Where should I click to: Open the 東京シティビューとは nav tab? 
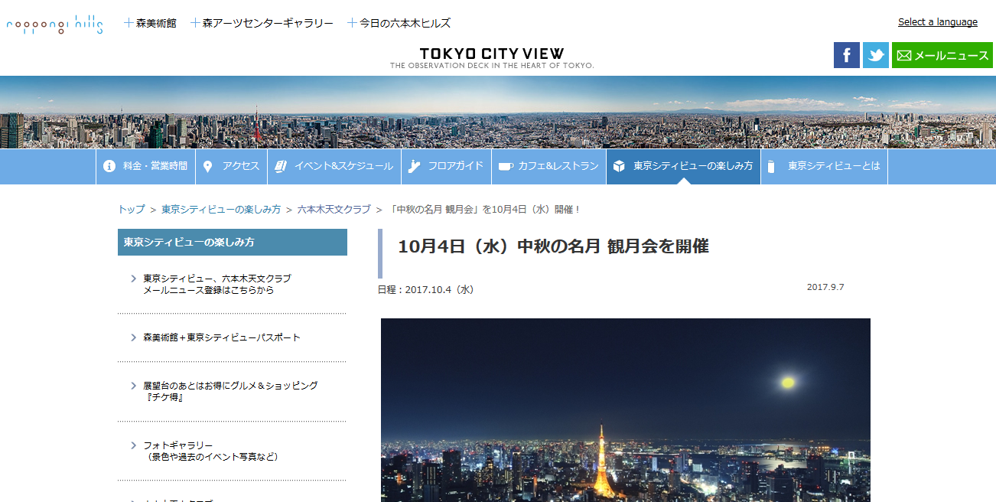tap(825, 166)
